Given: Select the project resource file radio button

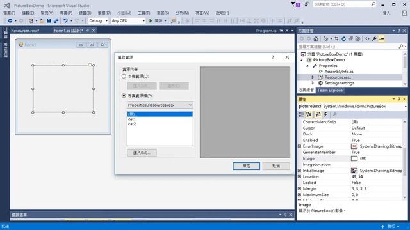Looking at the screenshot, I should click(x=124, y=96).
